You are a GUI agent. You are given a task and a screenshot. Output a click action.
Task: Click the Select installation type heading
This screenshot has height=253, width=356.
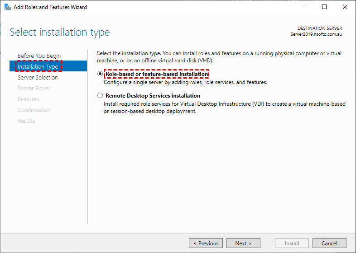point(60,32)
